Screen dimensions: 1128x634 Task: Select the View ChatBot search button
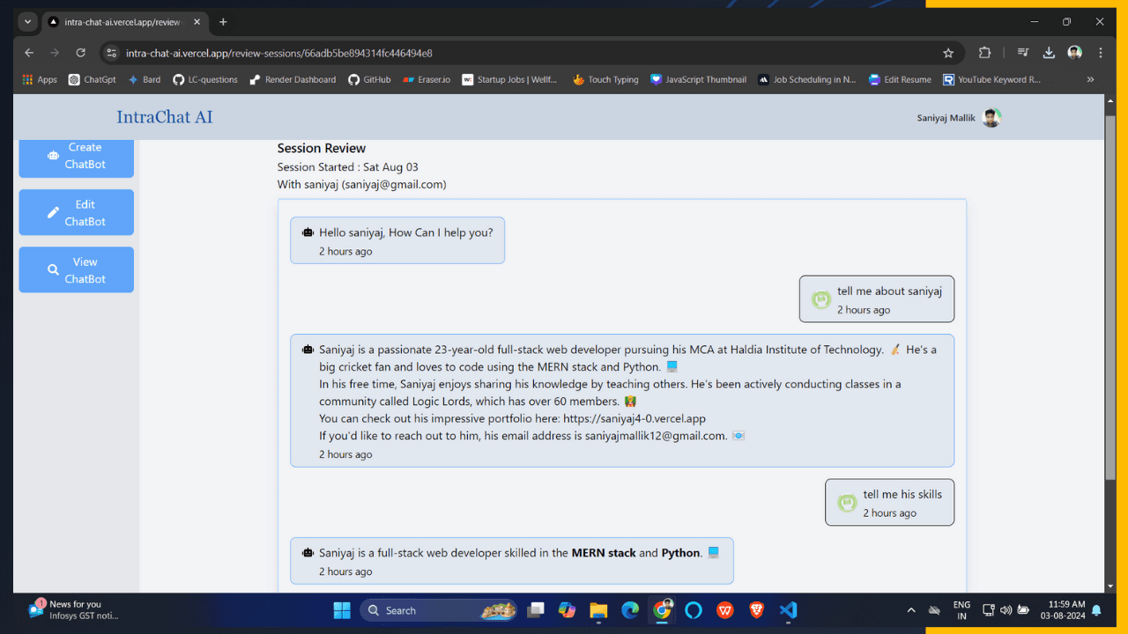pyautogui.click(x=76, y=269)
